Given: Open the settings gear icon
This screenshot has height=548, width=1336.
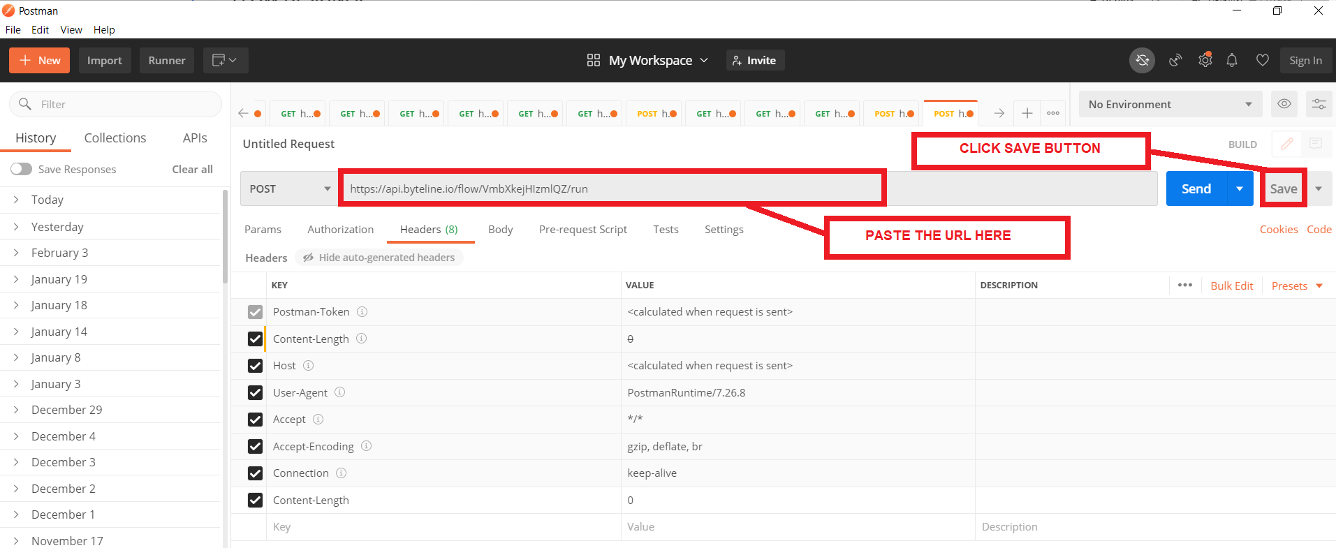Looking at the screenshot, I should coord(1205,60).
